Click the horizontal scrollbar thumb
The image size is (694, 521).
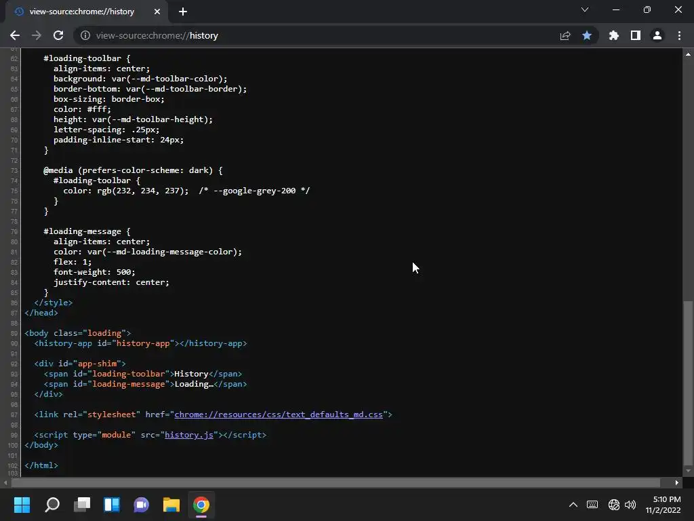(335, 482)
